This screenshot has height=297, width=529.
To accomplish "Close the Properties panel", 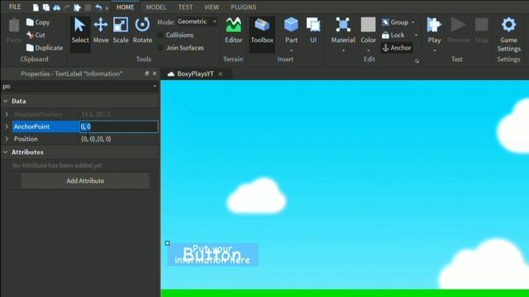I will (155, 73).
